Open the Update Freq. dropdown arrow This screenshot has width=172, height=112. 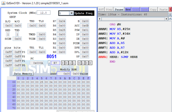(x=71, y=13)
